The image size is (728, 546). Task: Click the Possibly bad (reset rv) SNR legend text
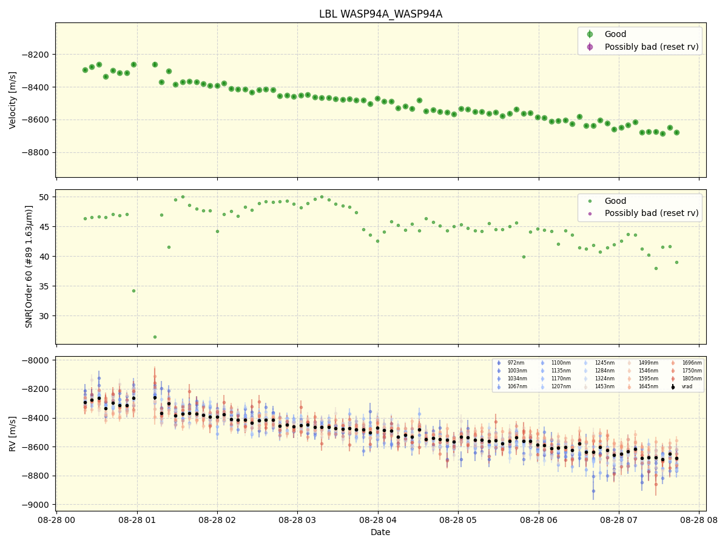pyautogui.click(x=651, y=214)
